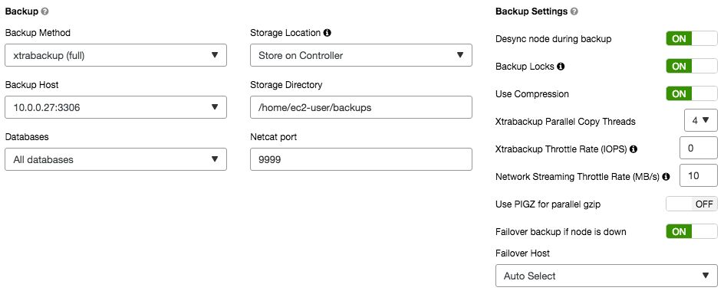Click the 'Storage Directory' label text
The image size is (724, 294).
pyautogui.click(x=286, y=85)
